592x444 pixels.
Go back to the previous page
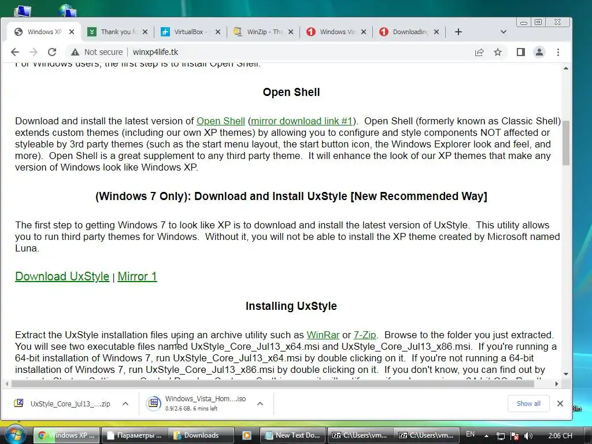pyautogui.click(x=14, y=52)
